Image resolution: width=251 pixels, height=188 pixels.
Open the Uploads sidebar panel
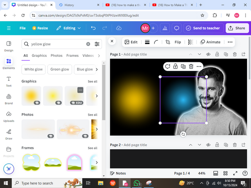click(9, 117)
